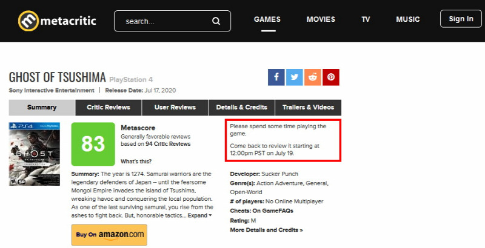Switch to User Reviews tab

(x=175, y=107)
